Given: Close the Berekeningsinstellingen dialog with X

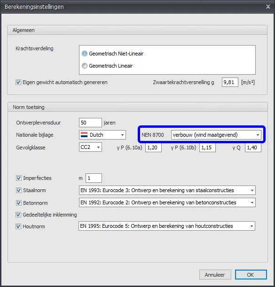Looking at the screenshot, I should [x=268, y=7].
